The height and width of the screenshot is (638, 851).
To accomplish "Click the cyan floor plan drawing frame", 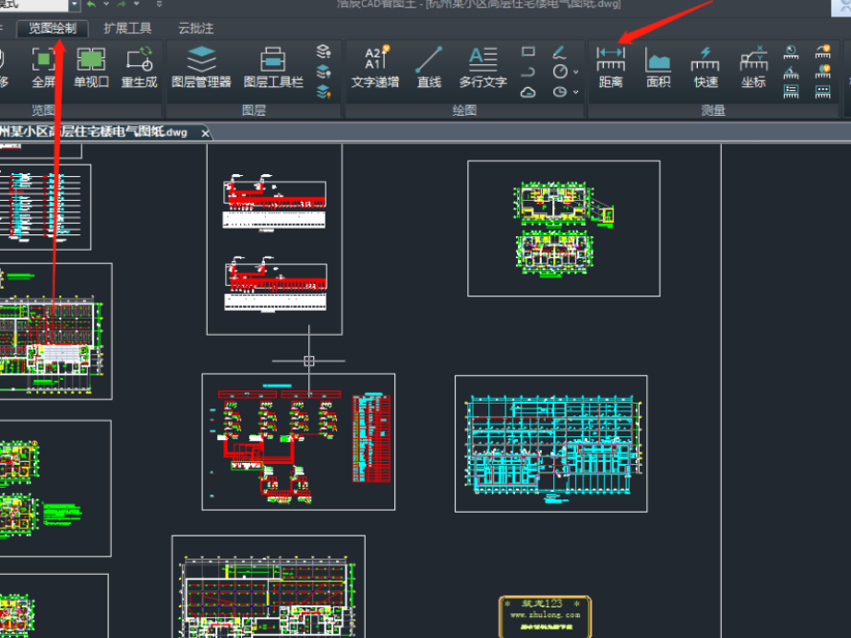I will coord(550,444).
